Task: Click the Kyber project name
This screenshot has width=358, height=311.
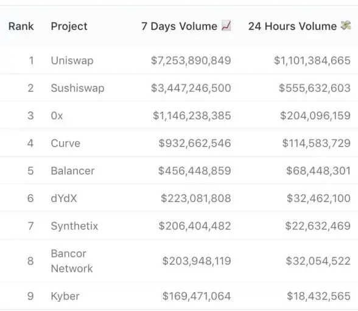Action: 65,296
